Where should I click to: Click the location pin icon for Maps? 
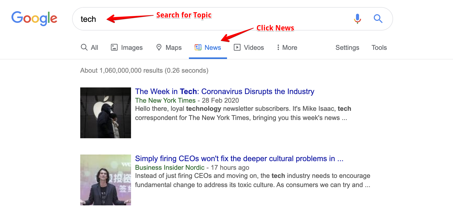[x=159, y=47]
